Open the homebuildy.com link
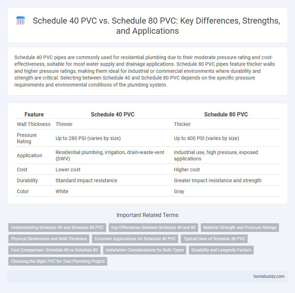 tap(270, 276)
